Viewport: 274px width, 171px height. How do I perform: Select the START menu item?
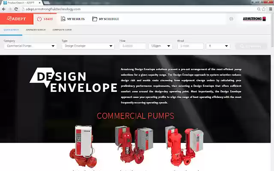(45, 19)
